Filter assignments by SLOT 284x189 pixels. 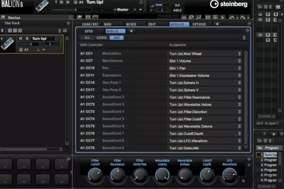[116, 38]
